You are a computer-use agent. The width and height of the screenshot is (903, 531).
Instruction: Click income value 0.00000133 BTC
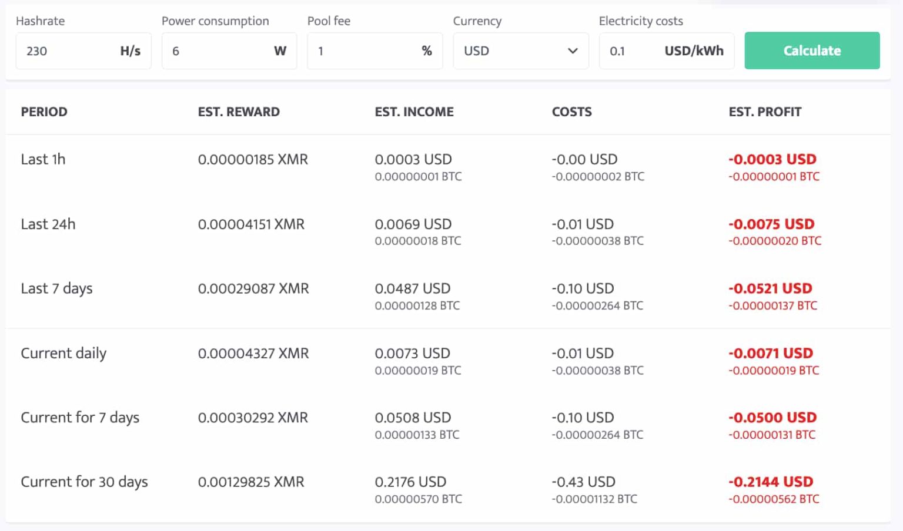(x=417, y=435)
